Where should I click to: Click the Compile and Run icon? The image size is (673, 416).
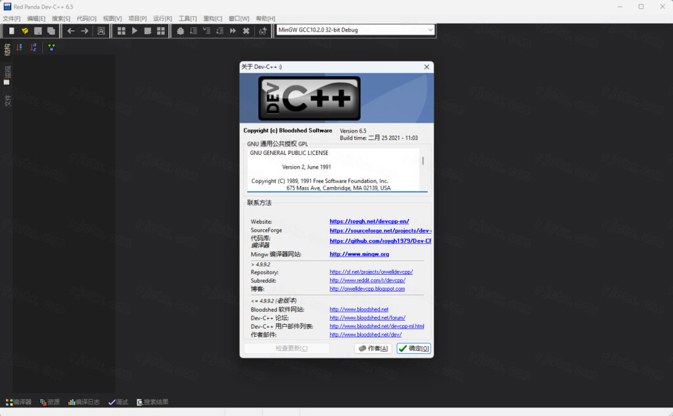click(x=148, y=31)
